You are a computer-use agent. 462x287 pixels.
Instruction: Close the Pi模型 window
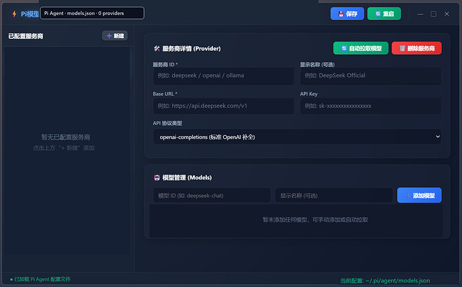pyautogui.click(x=447, y=14)
